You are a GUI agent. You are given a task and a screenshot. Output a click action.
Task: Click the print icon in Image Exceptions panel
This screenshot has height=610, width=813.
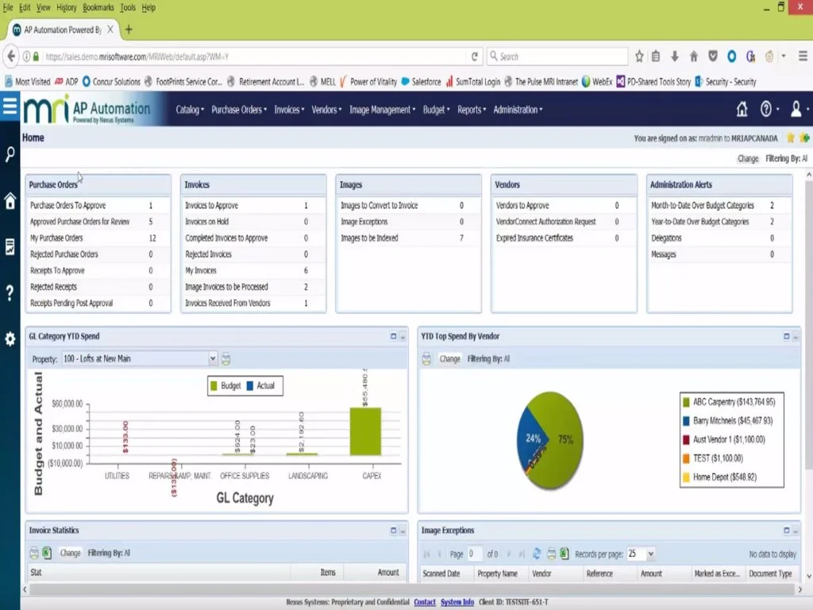point(551,554)
